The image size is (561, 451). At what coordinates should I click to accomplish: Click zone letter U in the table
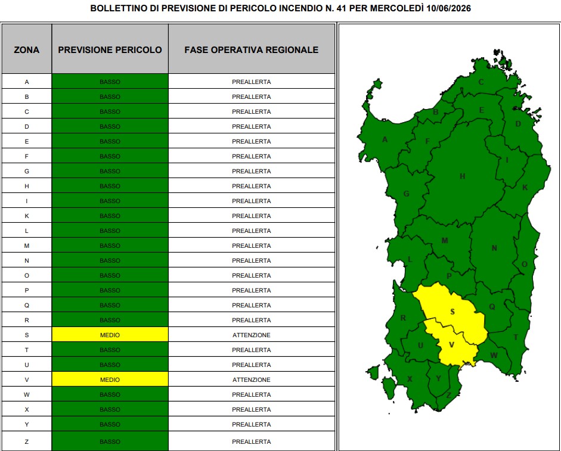click(x=27, y=365)
